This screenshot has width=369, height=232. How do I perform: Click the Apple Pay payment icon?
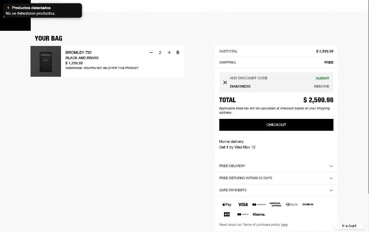coord(227,204)
